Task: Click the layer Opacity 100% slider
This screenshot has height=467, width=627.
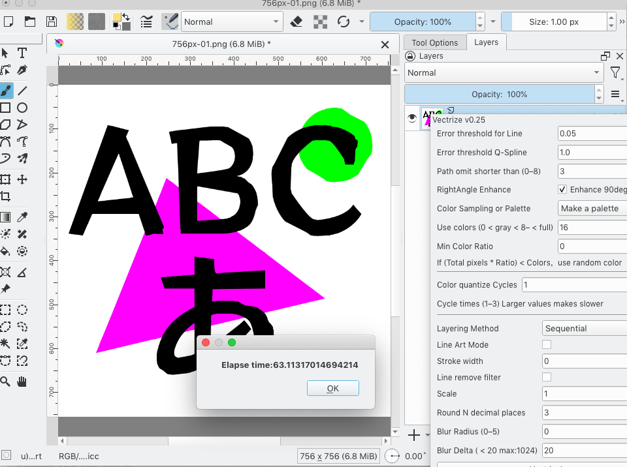Action: pyautogui.click(x=500, y=94)
